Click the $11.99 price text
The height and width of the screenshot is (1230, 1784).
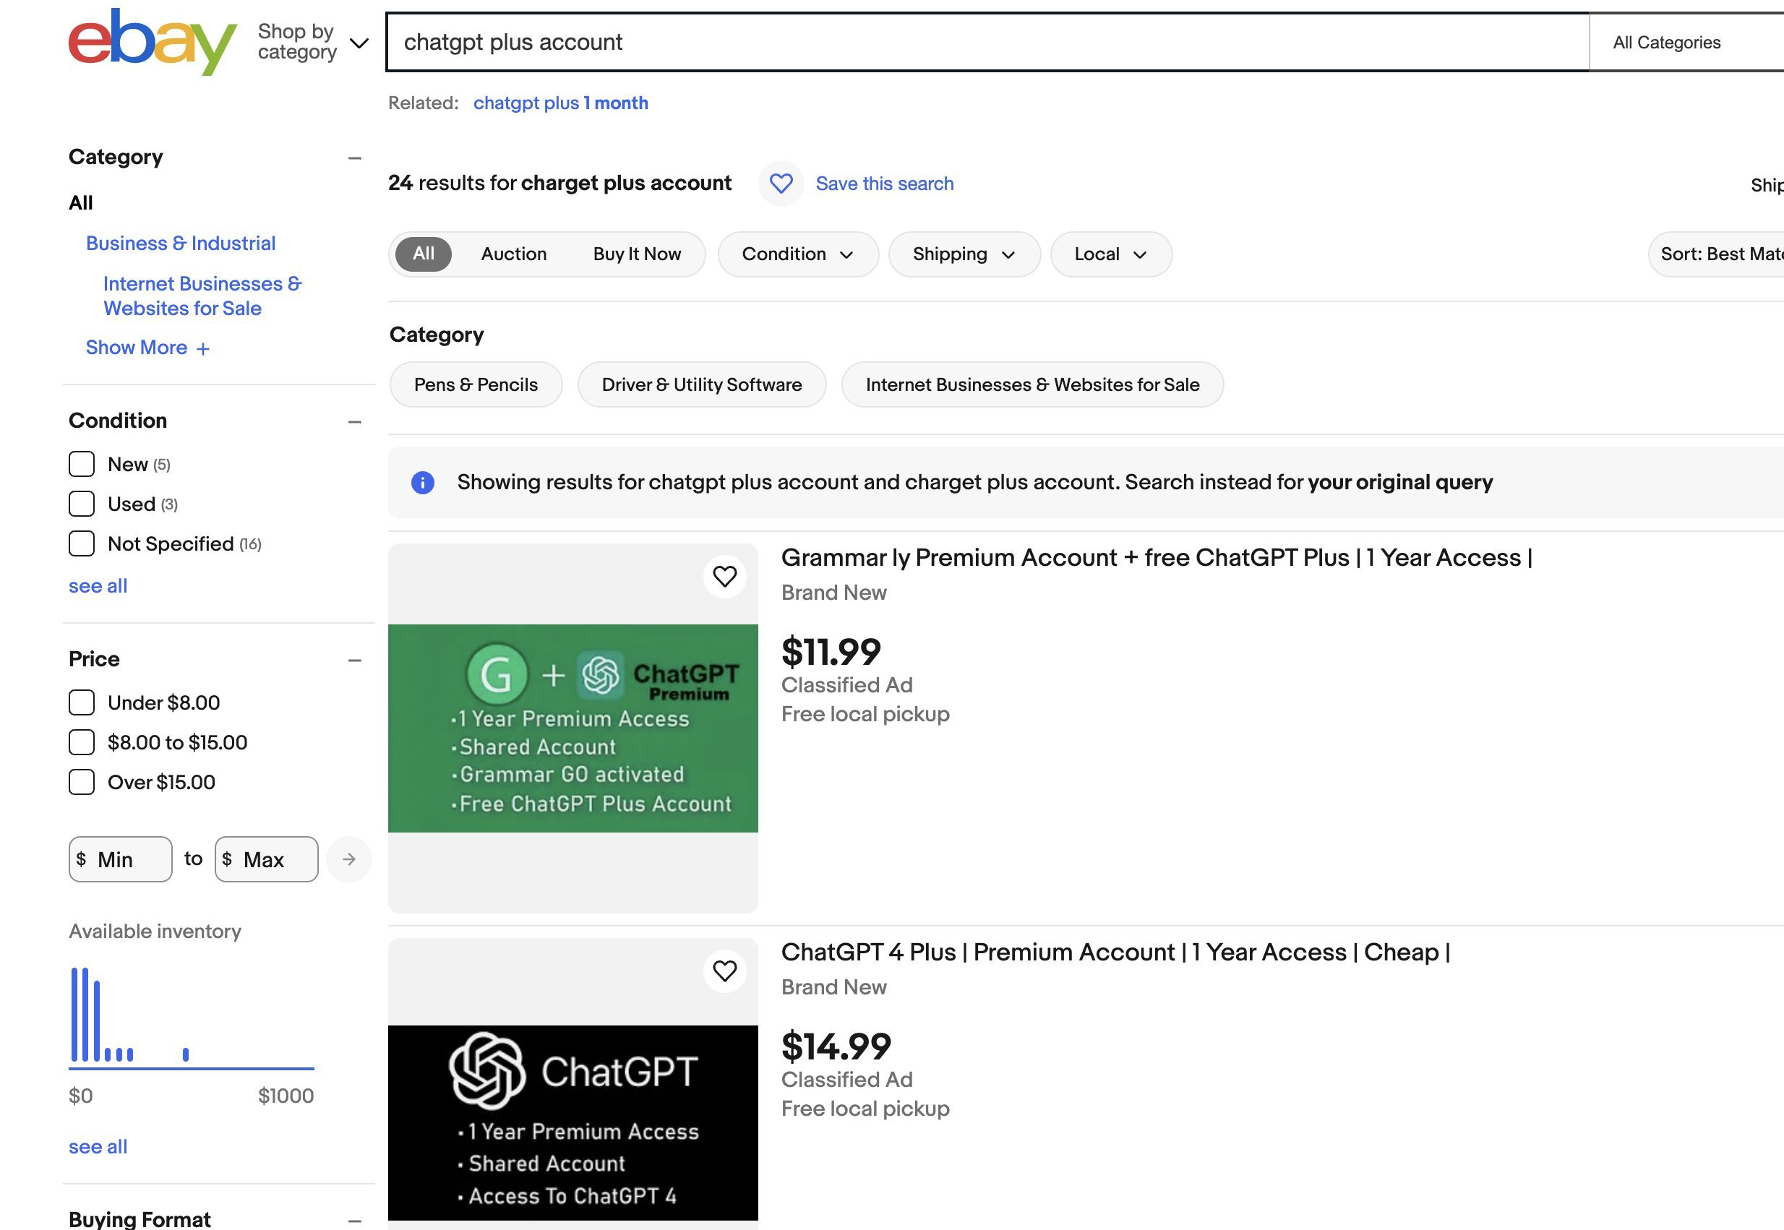click(831, 652)
